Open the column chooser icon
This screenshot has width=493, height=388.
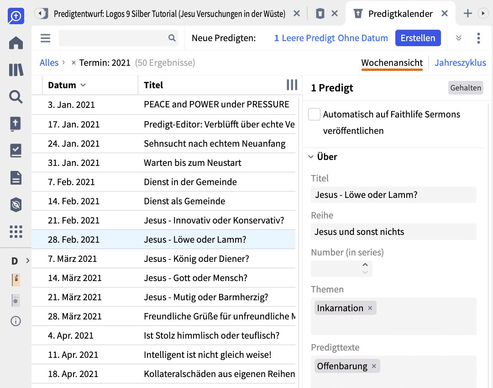pyautogui.click(x=292, y=85)
